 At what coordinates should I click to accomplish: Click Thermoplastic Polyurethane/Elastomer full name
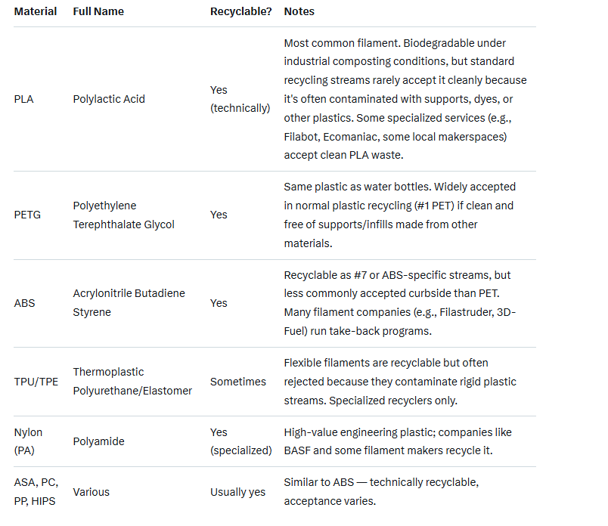pos(132,381)
